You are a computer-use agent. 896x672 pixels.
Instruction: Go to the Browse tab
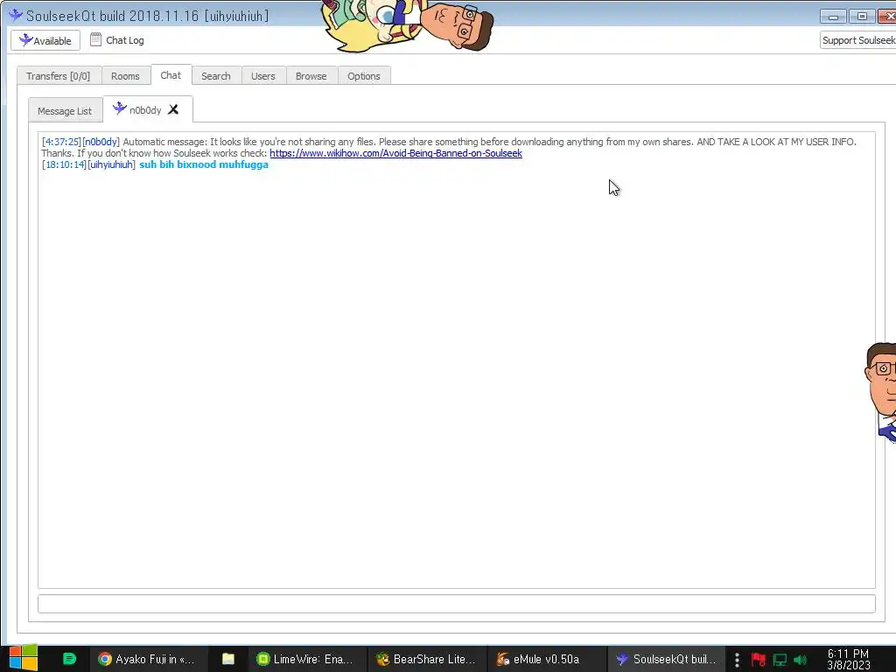(311, 76)
